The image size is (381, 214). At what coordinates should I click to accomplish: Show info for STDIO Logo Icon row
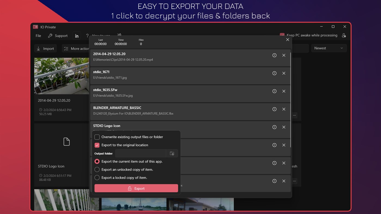(274, 127)
